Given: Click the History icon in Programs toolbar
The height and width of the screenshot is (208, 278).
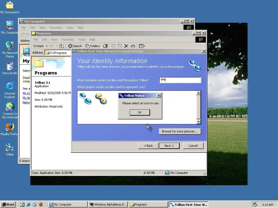Looking at the screenshot, I should point(105,46).
